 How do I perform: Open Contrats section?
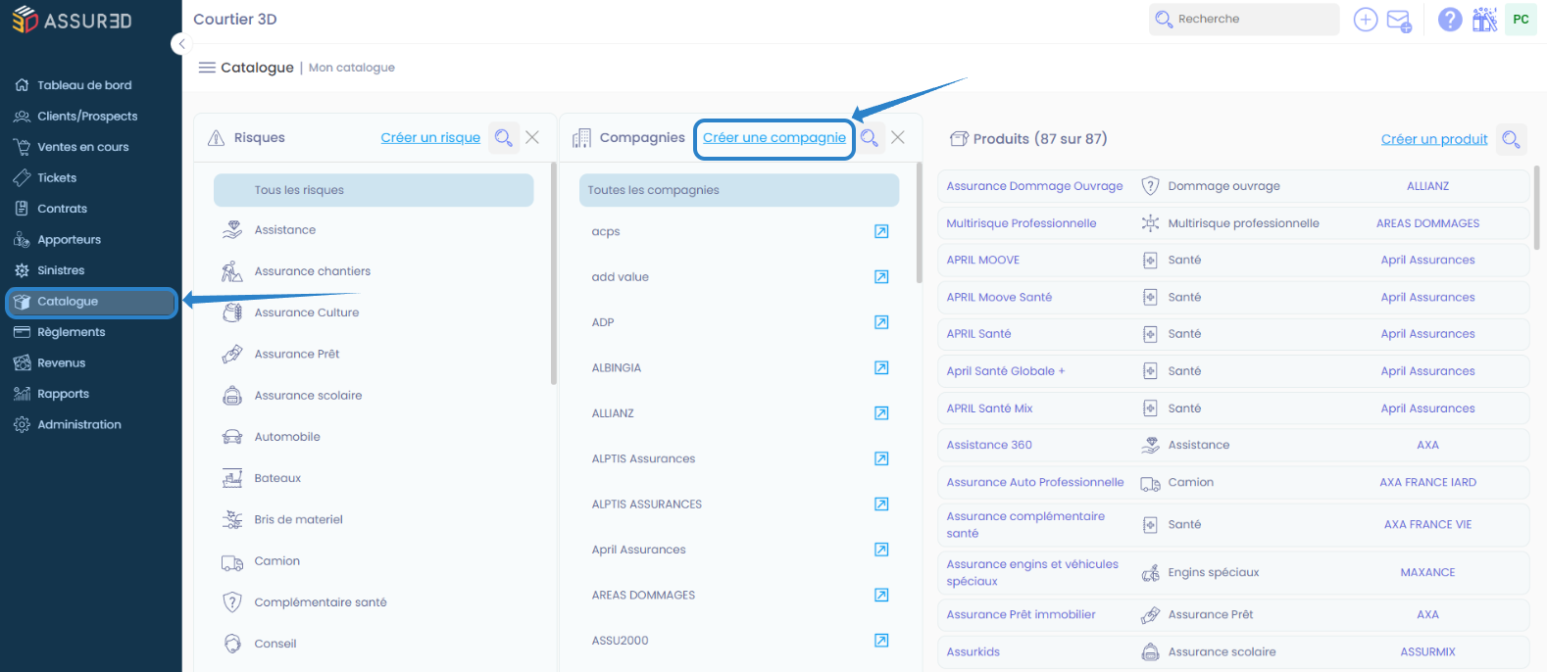[62, 209]
